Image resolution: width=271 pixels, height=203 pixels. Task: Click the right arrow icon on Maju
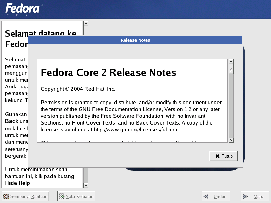point(245,196)
